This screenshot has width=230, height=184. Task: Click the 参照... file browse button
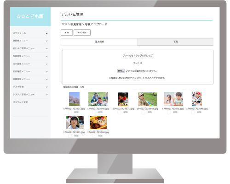pos(121,71)
